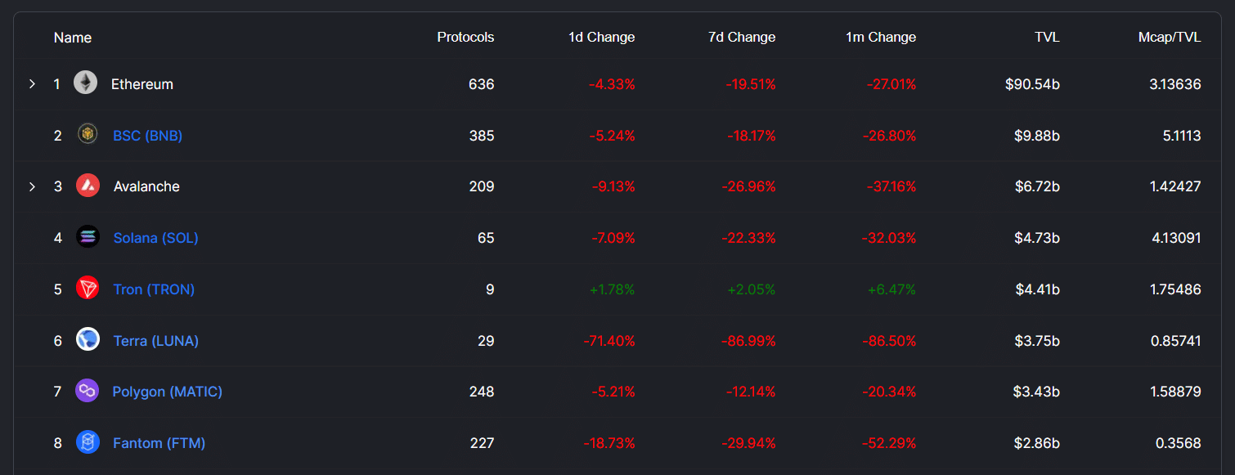Click the Ethereum logo icon
Viewport: 1235px width, 475px height.
86,83
